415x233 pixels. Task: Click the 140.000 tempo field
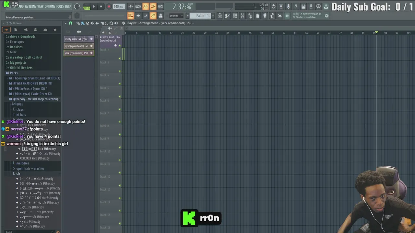[x=119, y=6]
